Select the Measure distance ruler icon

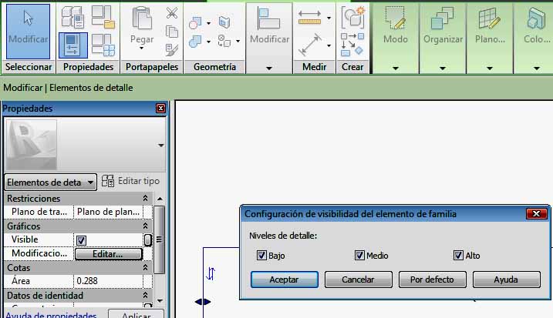[x=309, y=17]
